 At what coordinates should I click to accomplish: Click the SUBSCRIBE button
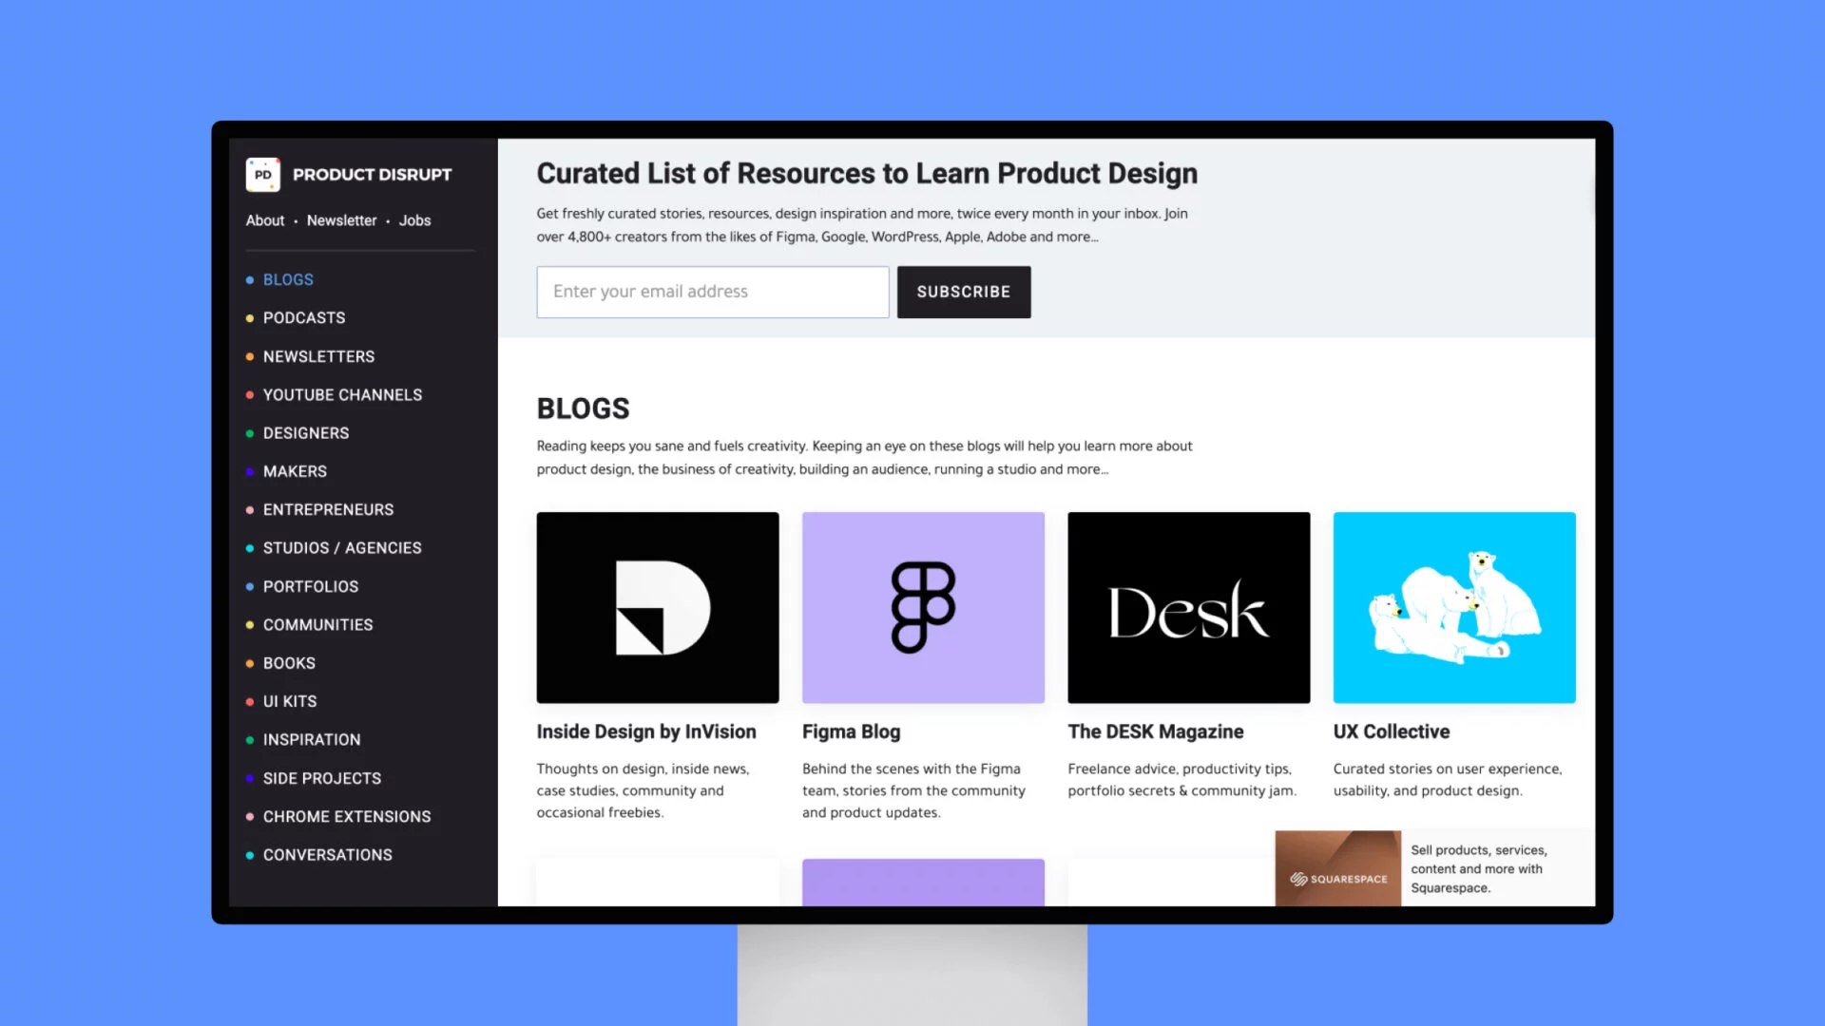point(963,291)
